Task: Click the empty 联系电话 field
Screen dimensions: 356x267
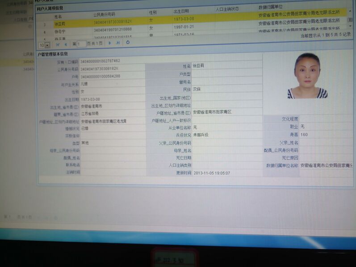Action: tap(113, 165)
